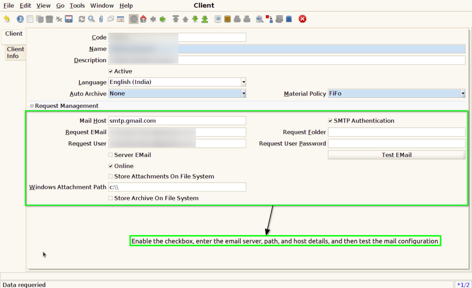Open the Language dropdown arrow
Screen dimensions: 472x288
[243, 82]
